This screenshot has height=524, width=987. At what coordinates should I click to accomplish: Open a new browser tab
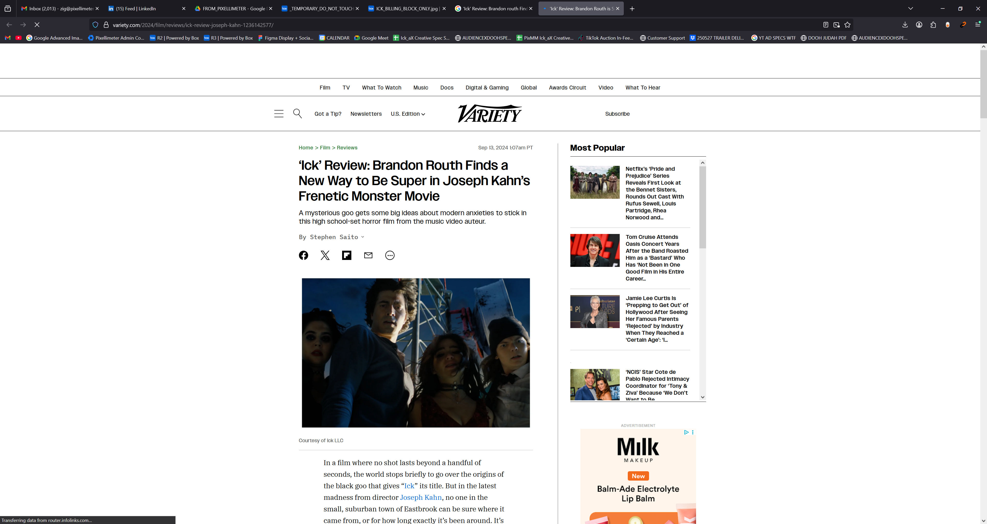click(x=632, y=8)
